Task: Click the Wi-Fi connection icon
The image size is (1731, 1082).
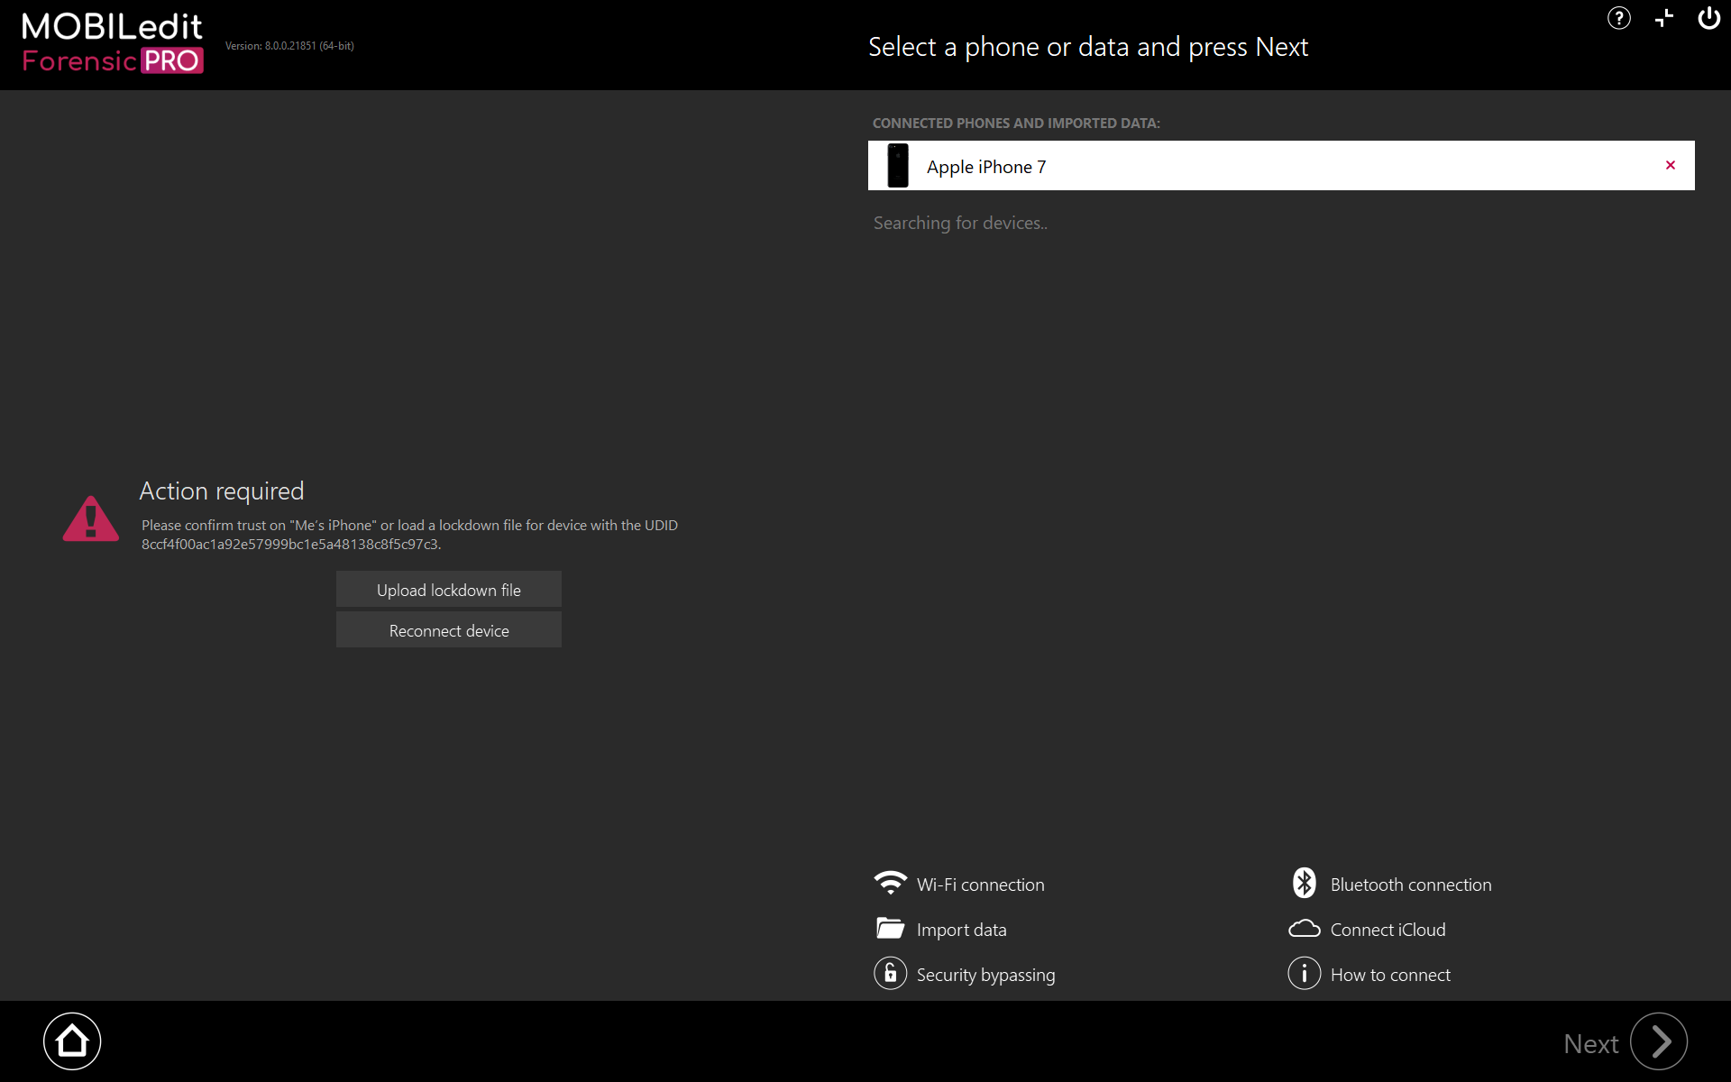Action: tap(890, 884)
